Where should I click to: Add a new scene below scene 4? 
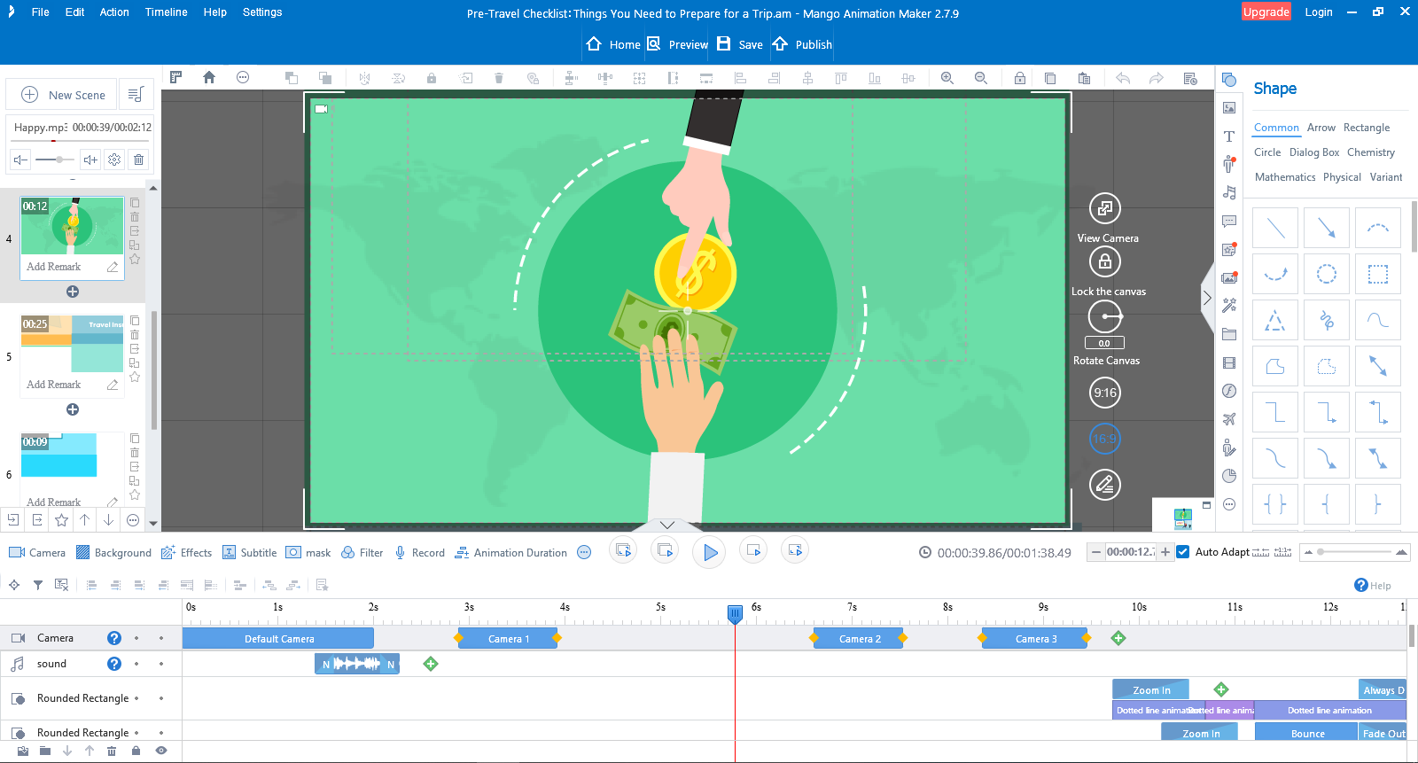click(73, 292)
